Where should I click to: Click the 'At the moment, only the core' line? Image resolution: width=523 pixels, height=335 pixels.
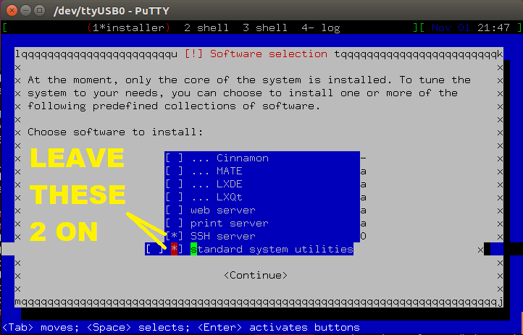(249, 80)
